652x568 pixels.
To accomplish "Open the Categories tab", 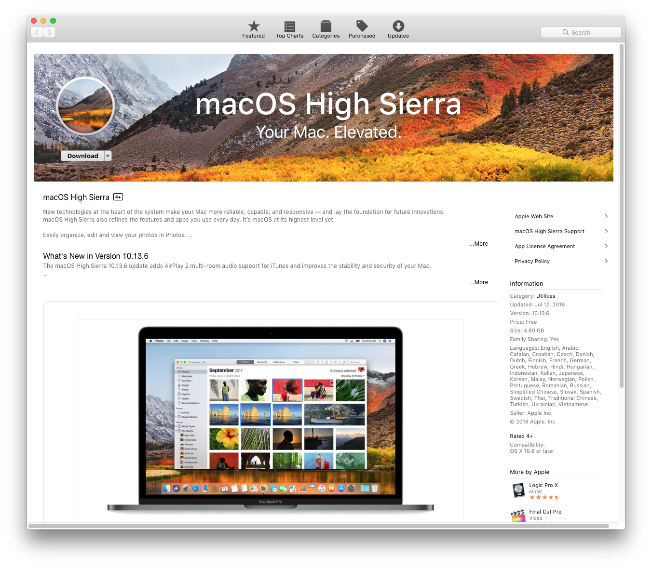I will [x=326, y=29].
